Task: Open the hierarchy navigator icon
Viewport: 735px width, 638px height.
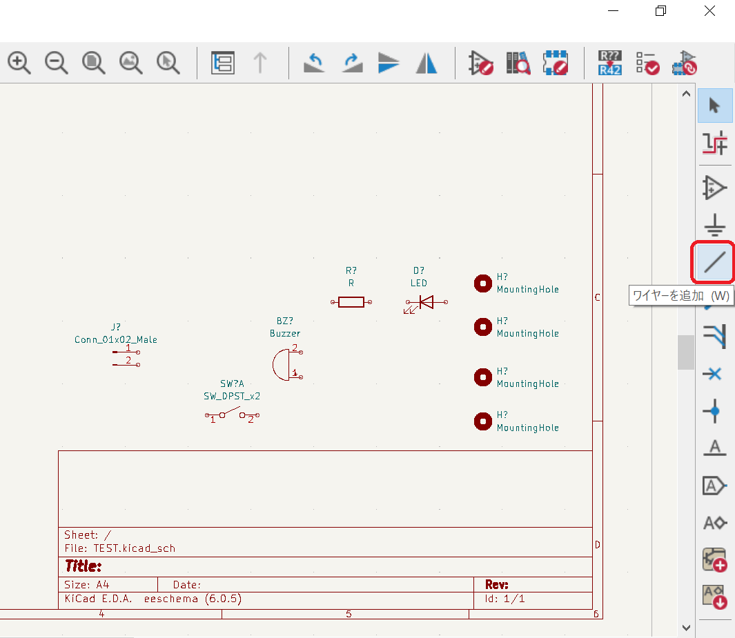Action: tap(223, 63)
